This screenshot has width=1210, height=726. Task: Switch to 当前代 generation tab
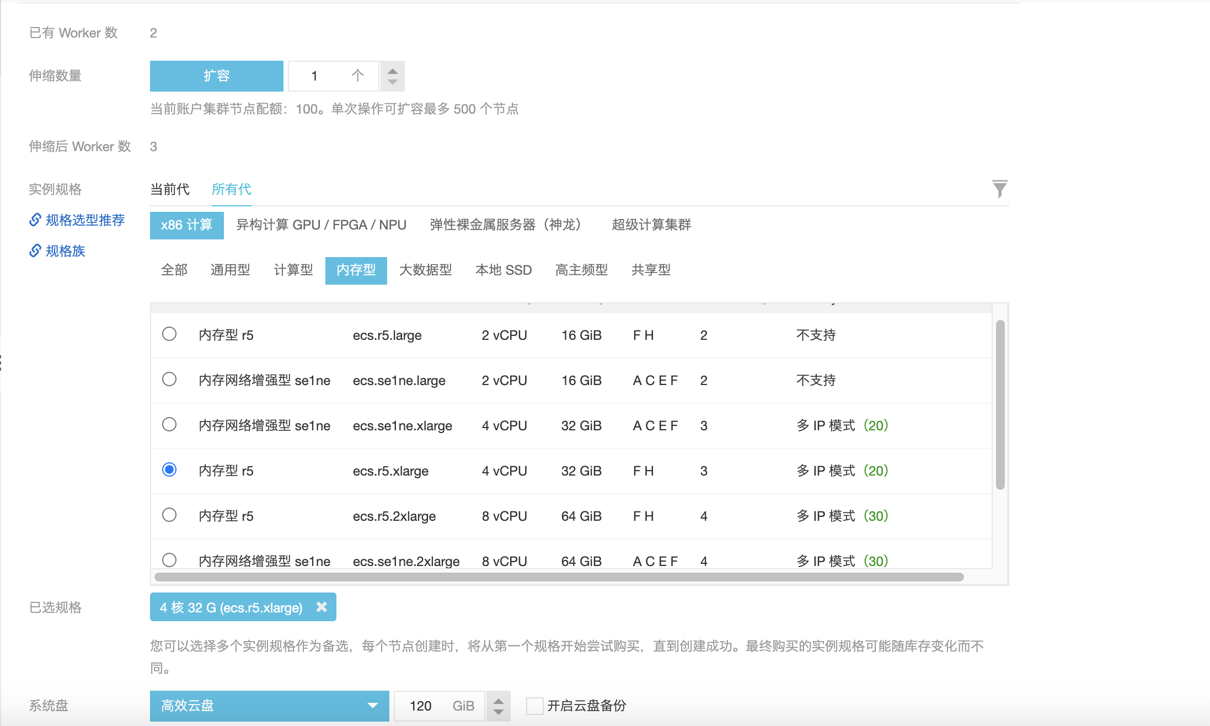pyautogui.click(x=170, y=189)
